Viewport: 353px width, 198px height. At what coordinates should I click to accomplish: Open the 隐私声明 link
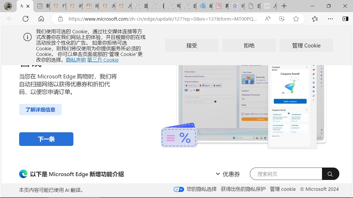(x=76, y=60)
